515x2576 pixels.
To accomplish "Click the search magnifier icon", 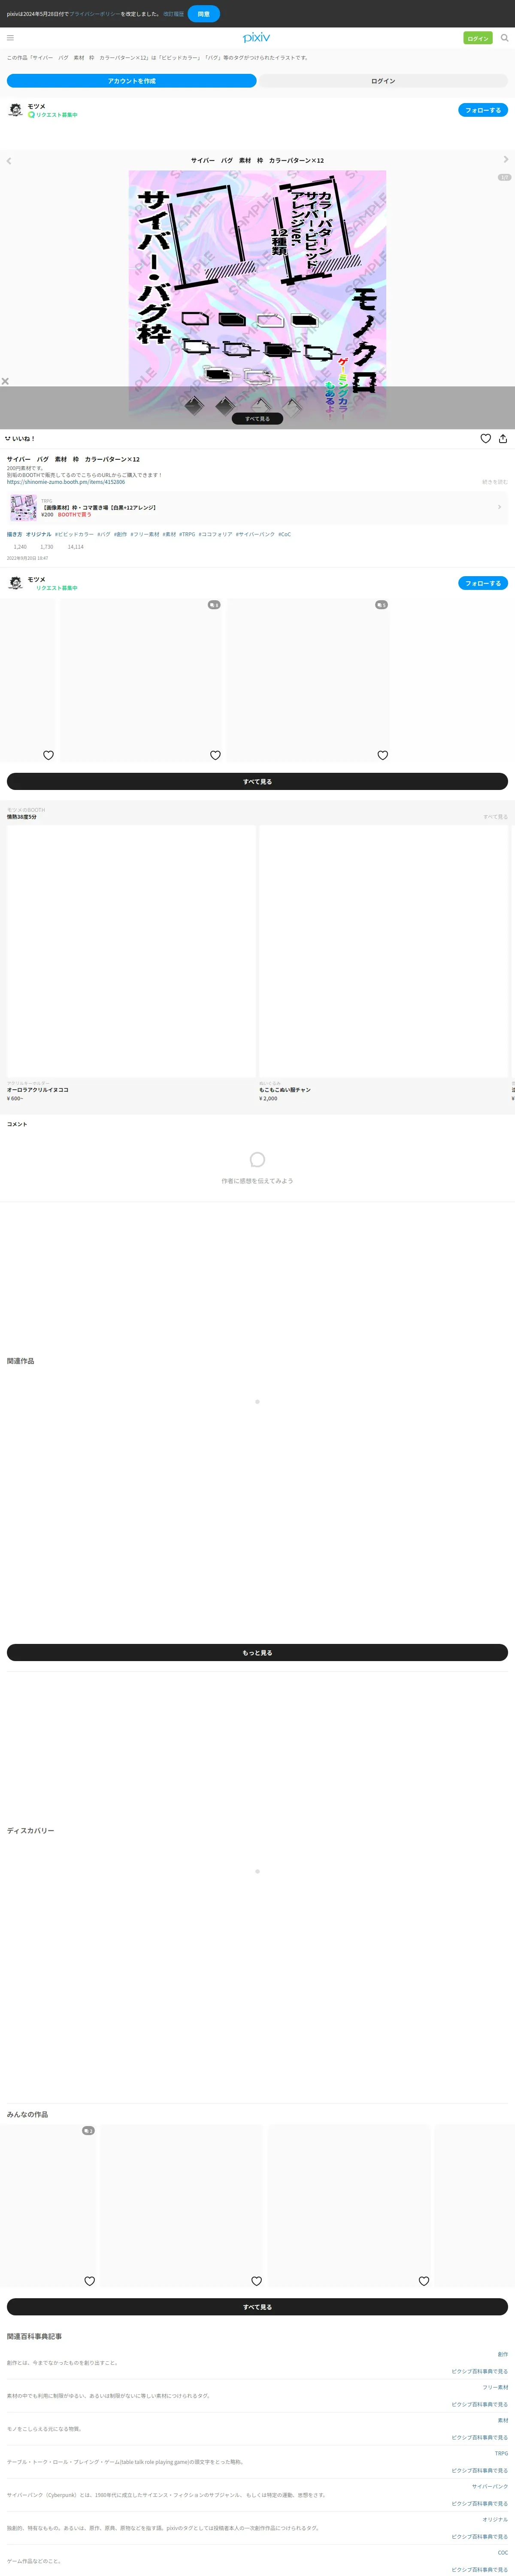I will coord(504,38).
